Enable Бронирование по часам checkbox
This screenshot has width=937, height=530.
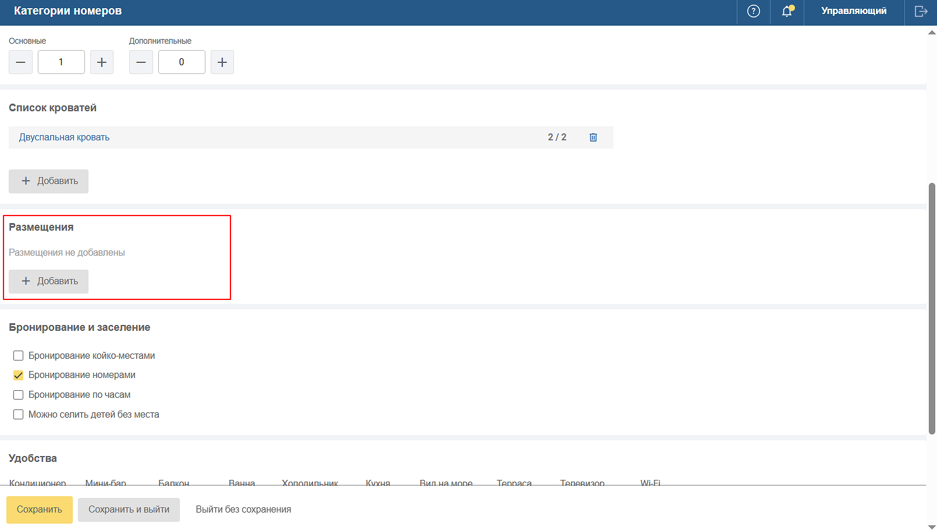coord(19,395)
